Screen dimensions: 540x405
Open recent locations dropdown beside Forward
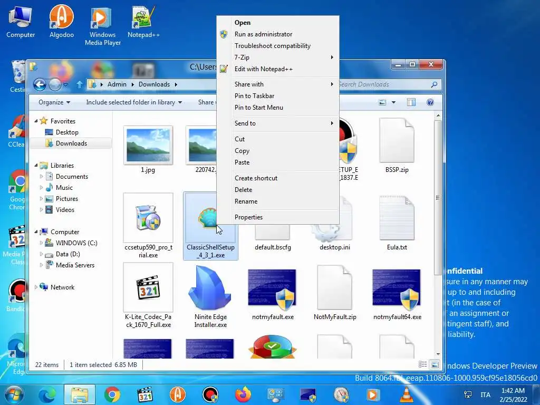(65, 84)
